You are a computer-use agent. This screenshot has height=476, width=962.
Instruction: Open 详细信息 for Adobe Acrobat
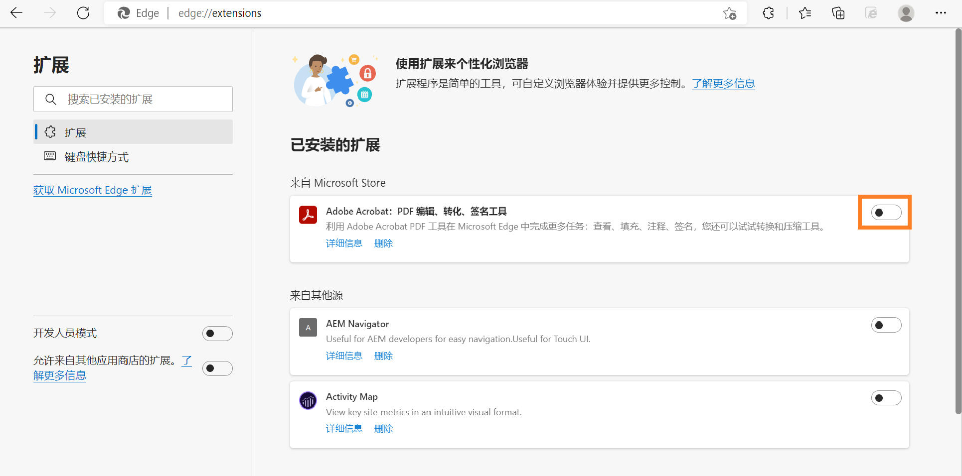point(344,243)
